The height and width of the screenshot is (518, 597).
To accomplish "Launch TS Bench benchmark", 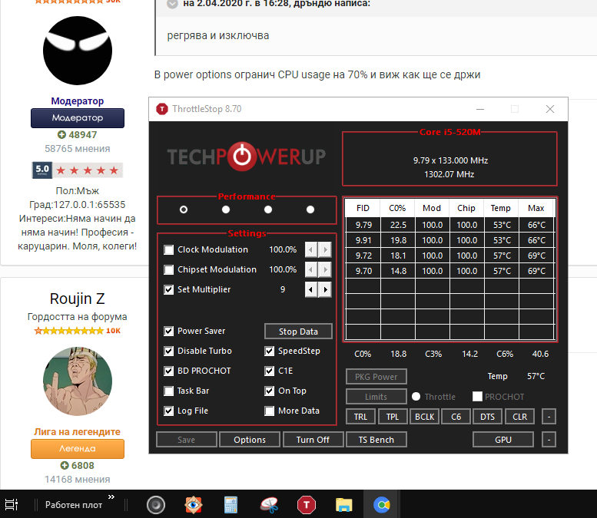I will pyautogui.click(x=376, y=440).
